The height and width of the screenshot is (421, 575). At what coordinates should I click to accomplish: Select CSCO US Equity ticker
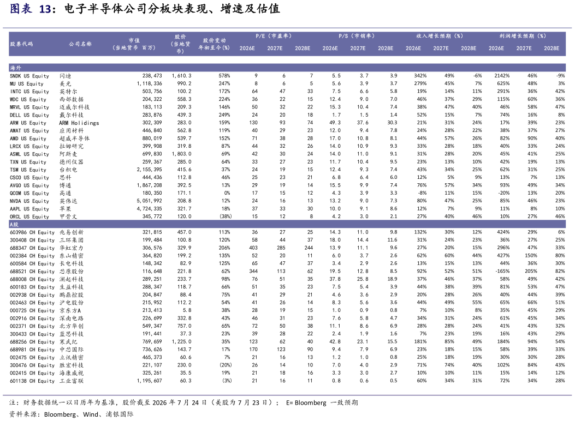[x=29, y=178]
